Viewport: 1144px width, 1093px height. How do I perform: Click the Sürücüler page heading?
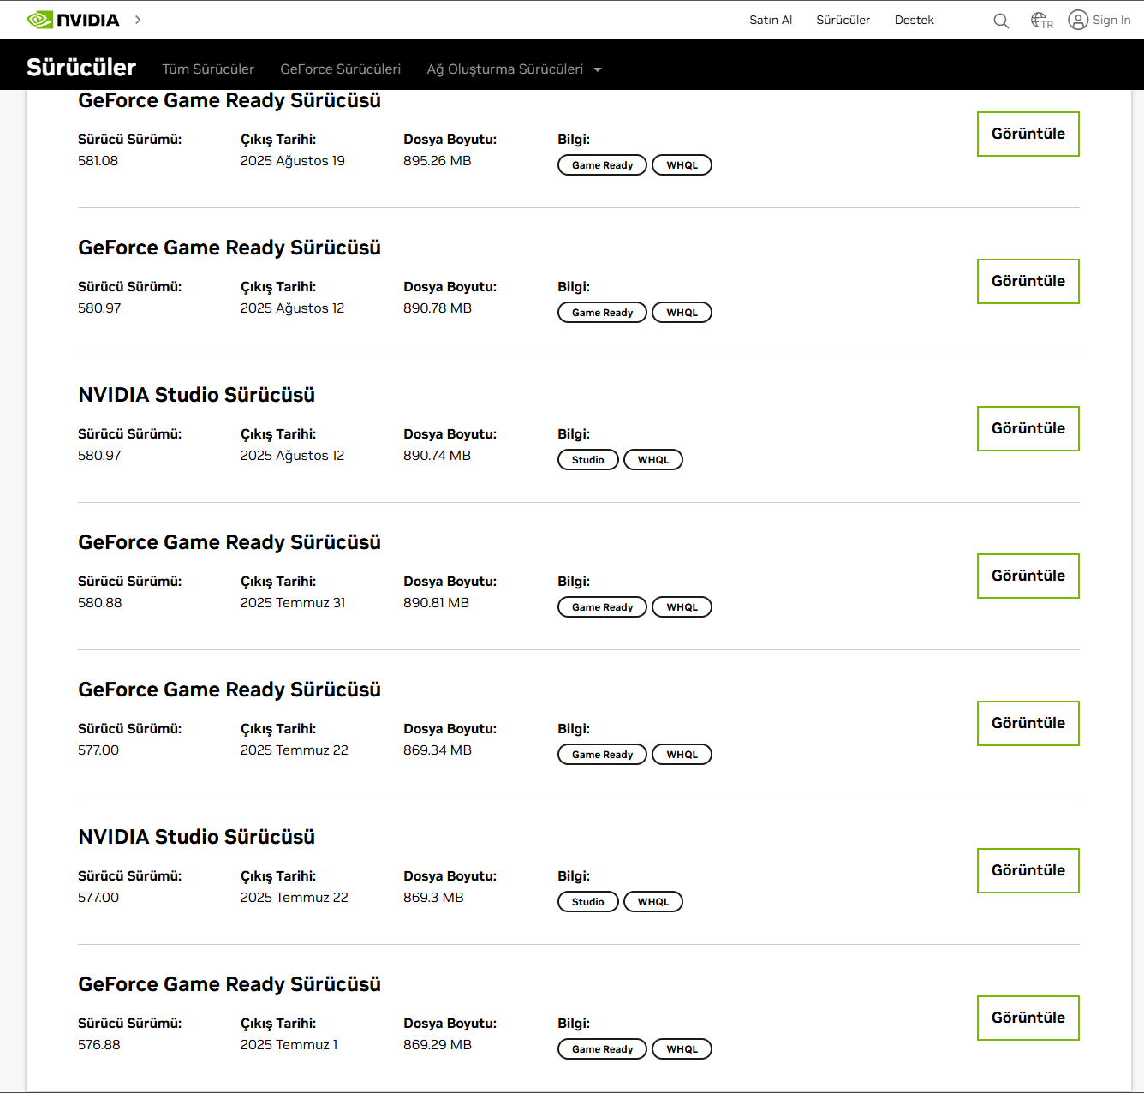[81, 67]
